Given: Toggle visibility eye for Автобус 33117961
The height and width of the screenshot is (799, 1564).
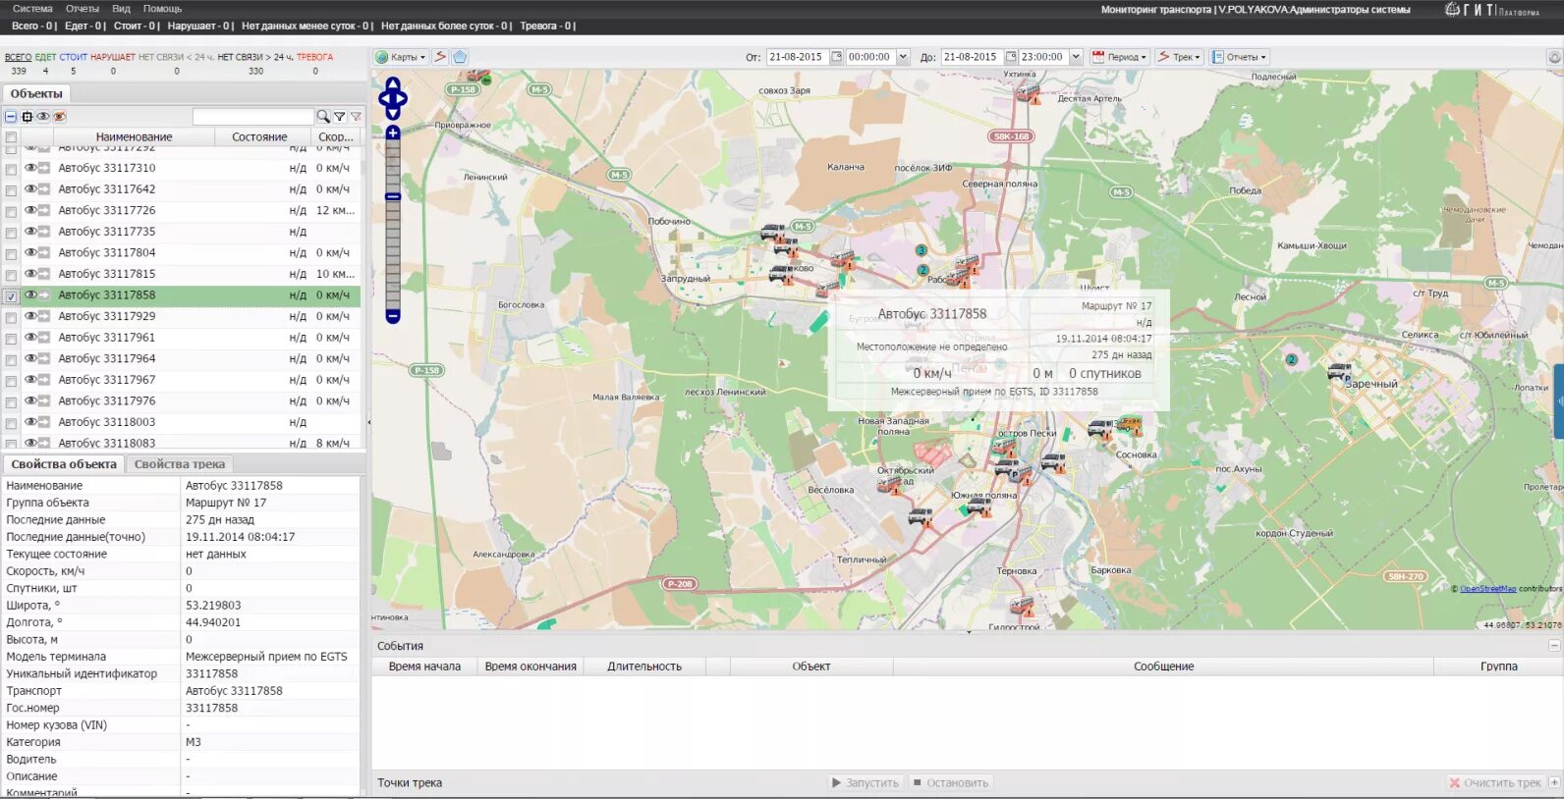Looking at the screenshot, I should pos(30,337).
